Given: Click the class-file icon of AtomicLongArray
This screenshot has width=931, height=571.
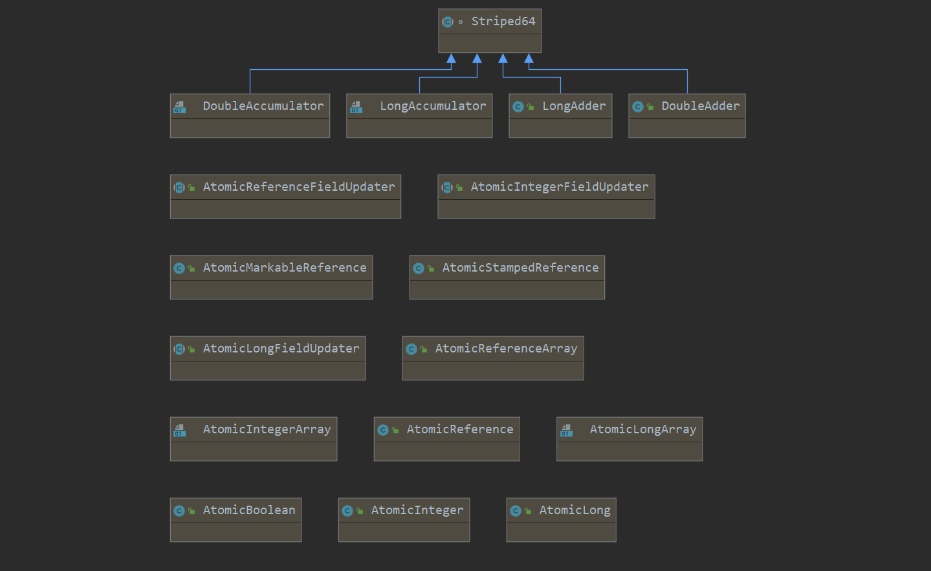Looking at the screenshot, I should pyautogui.click(x=567, y=430).
